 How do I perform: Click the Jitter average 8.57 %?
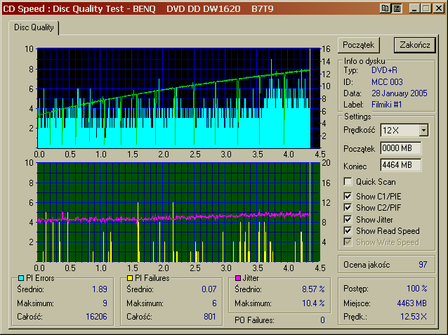pyautogui.click(x=313, y=289)
